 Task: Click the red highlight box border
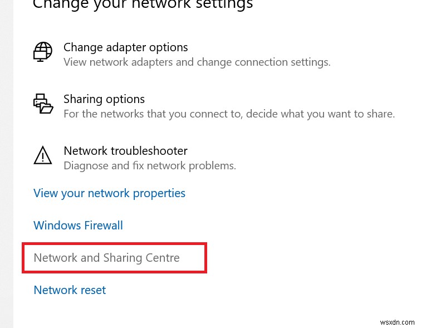[x=206, y=258]
